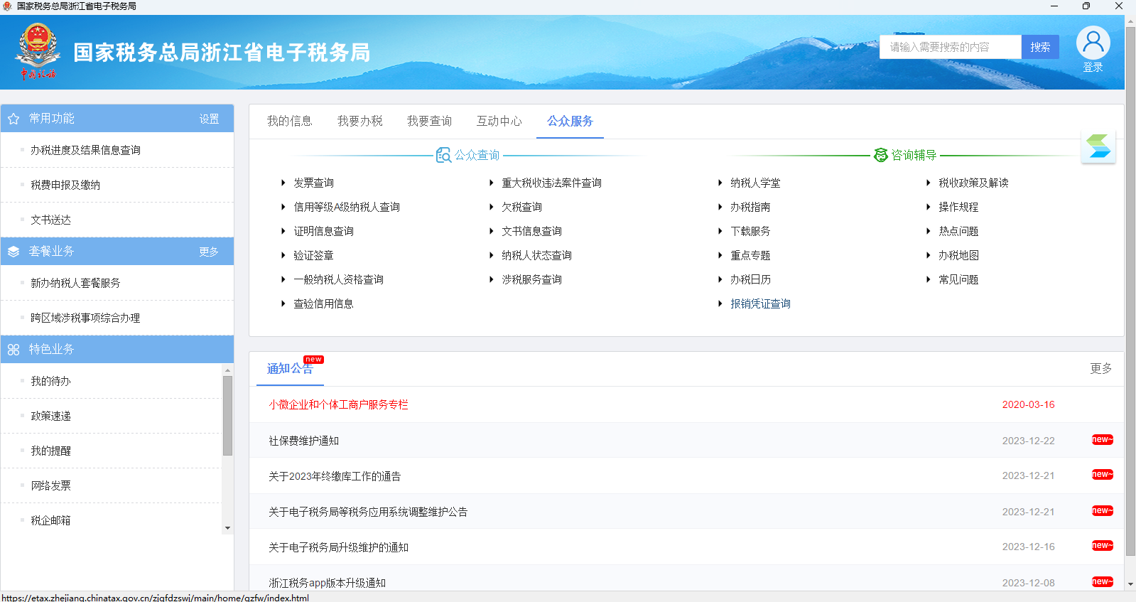
Task: Click the layers icon beside 套餐业务
Action: pos(13,252)
